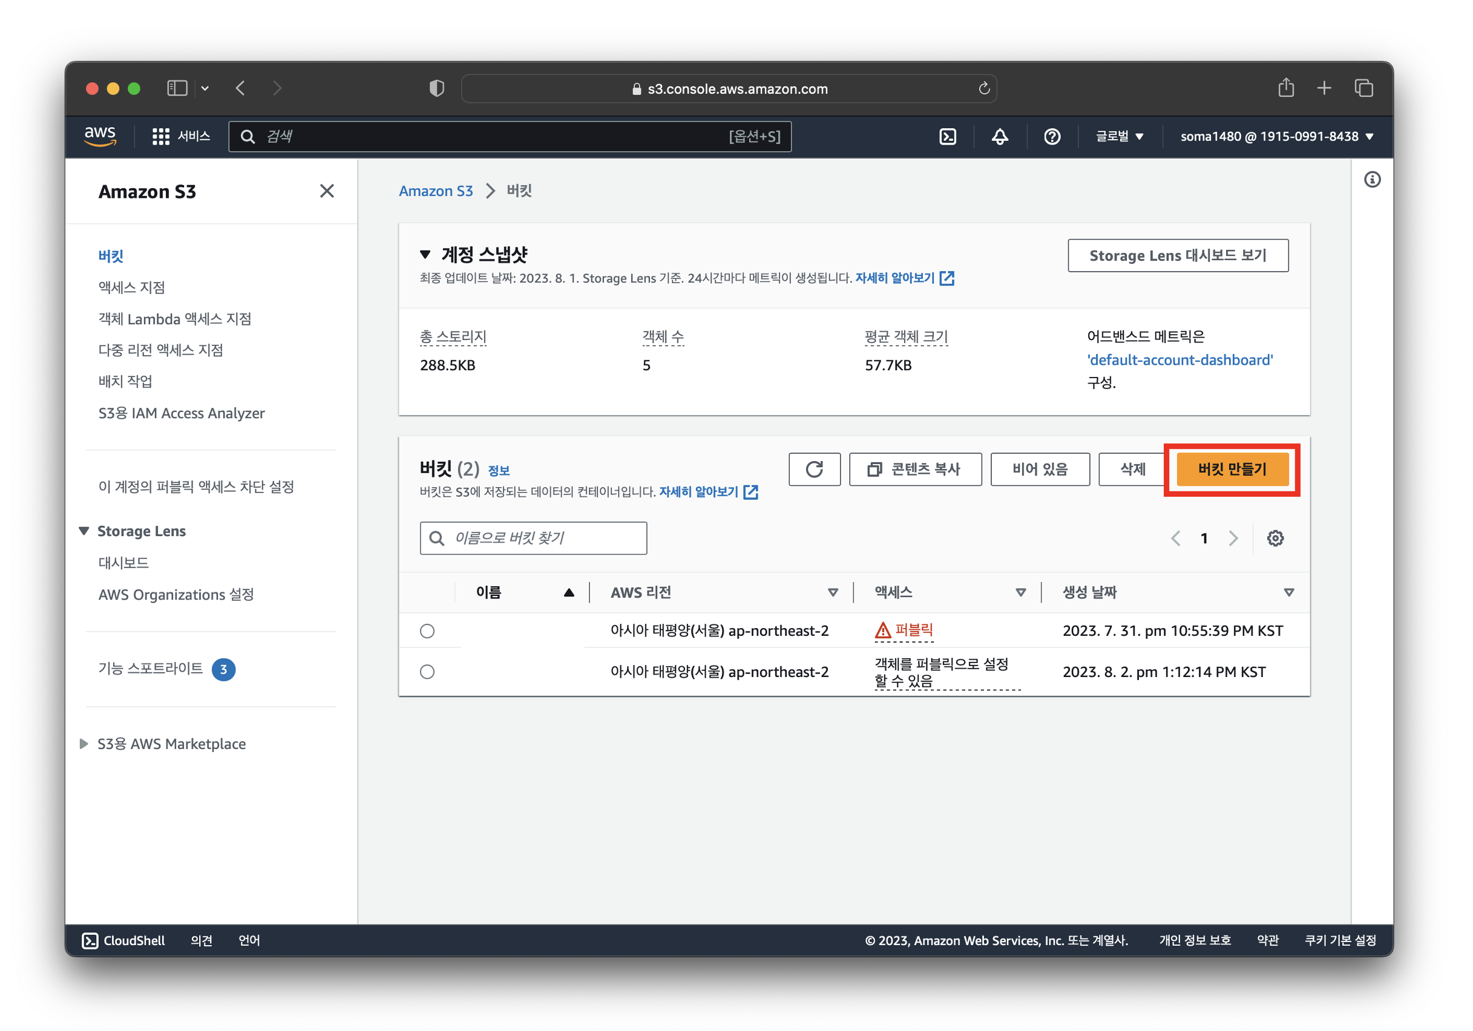Open the CloudShell terminal icon in top bar
Image resolution: width=1473 pixels, height=1031 pixels.
(x=948, y=137)
